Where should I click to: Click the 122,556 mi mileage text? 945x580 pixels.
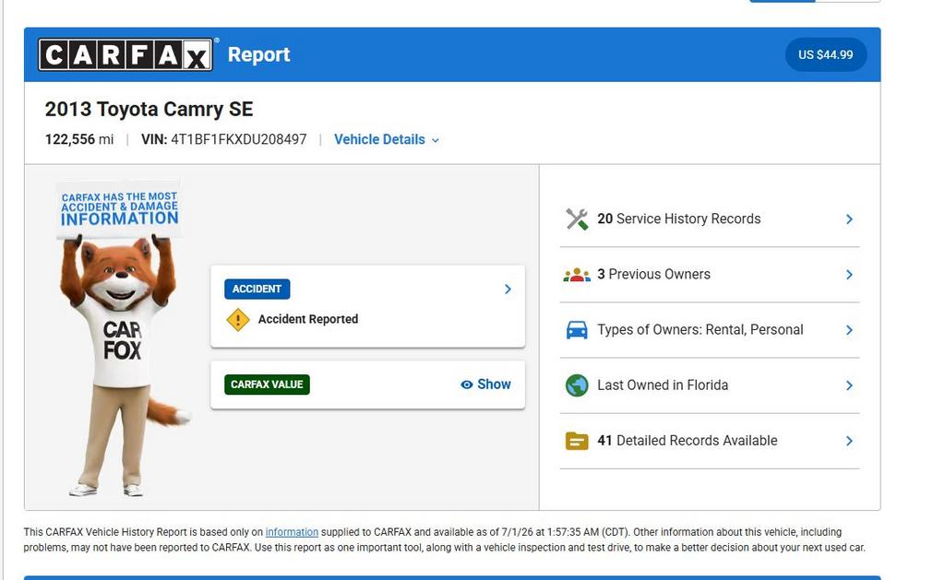point(79,140)
